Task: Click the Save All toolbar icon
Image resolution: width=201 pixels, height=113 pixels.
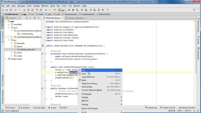Action: click(7, 10)
